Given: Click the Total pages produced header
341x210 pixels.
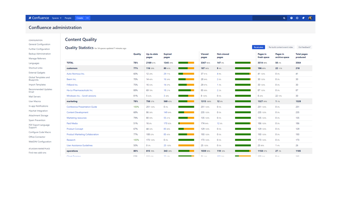Looking at the screenshot, I should 301,56.
